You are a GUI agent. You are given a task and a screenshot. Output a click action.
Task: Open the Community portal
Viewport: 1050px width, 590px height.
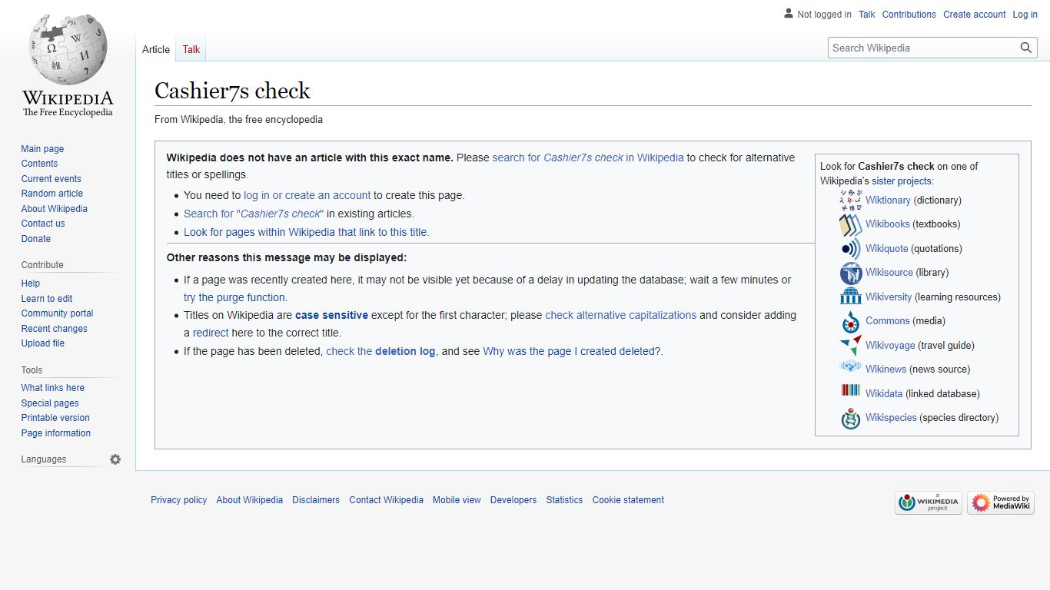coord(57,313)
